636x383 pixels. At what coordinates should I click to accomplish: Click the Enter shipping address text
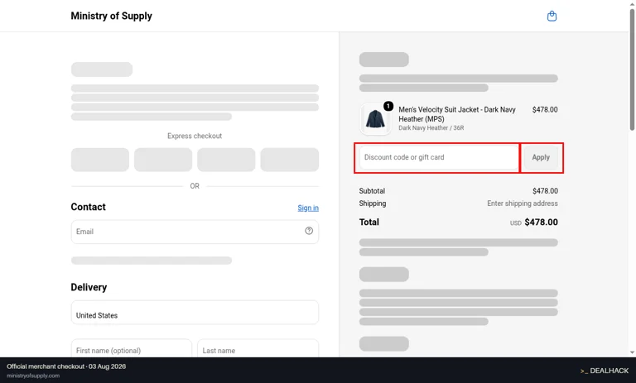pos(523,203)
